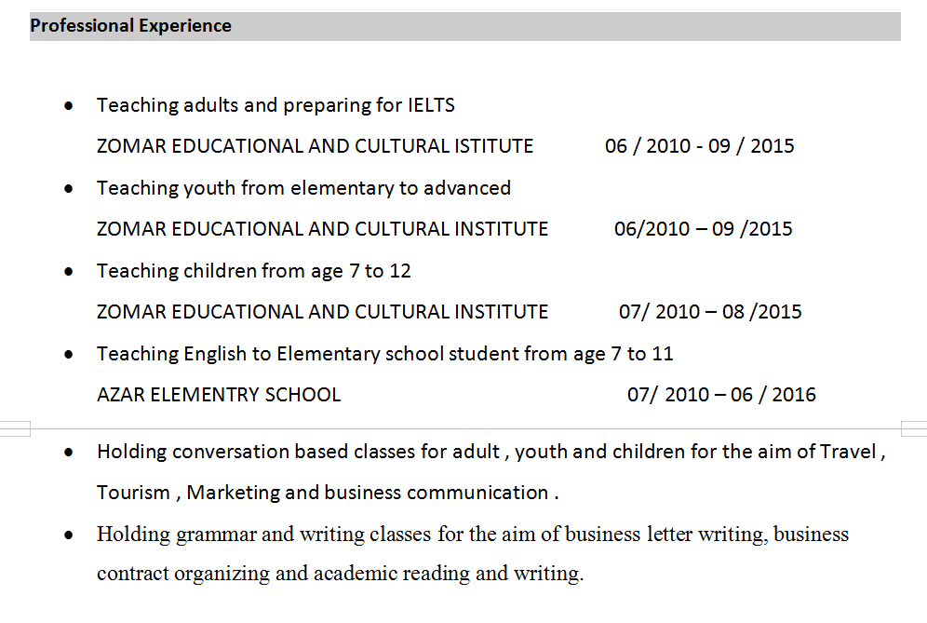Screen dimensions: 927x623
Task: Click the "contract organizing and academic reading" line
Action: click(x=340, y=574)
